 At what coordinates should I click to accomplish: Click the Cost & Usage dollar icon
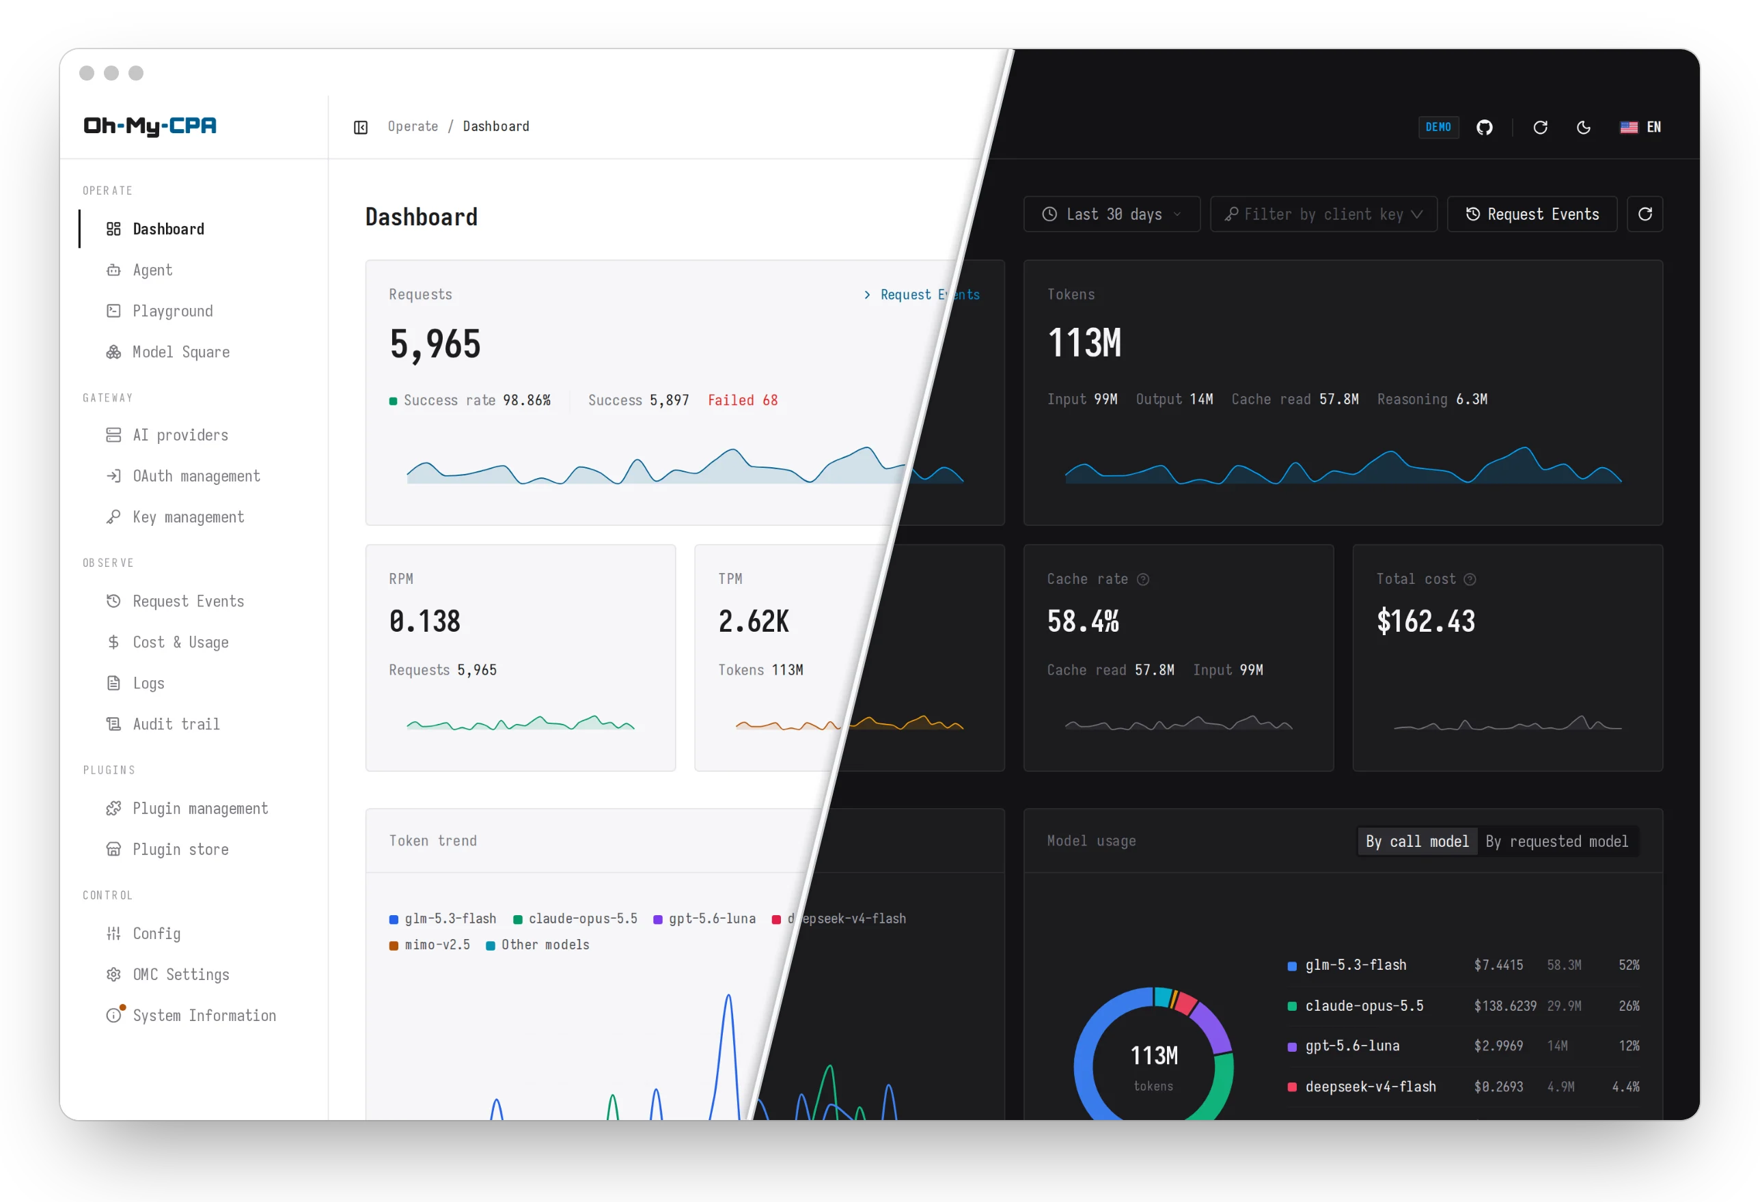(x=113, y=642)
